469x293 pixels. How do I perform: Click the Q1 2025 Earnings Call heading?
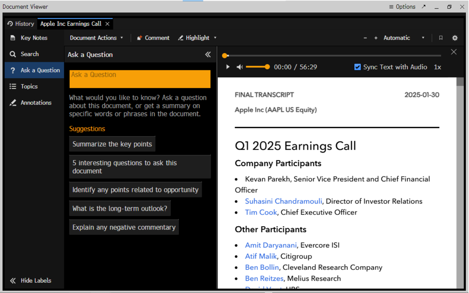coord(295,146)
